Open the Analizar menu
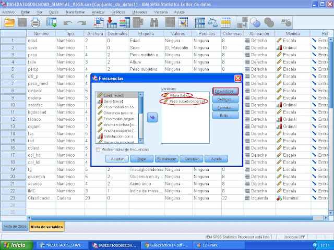Viewport: 334px width, 250px height. point(98,12)
